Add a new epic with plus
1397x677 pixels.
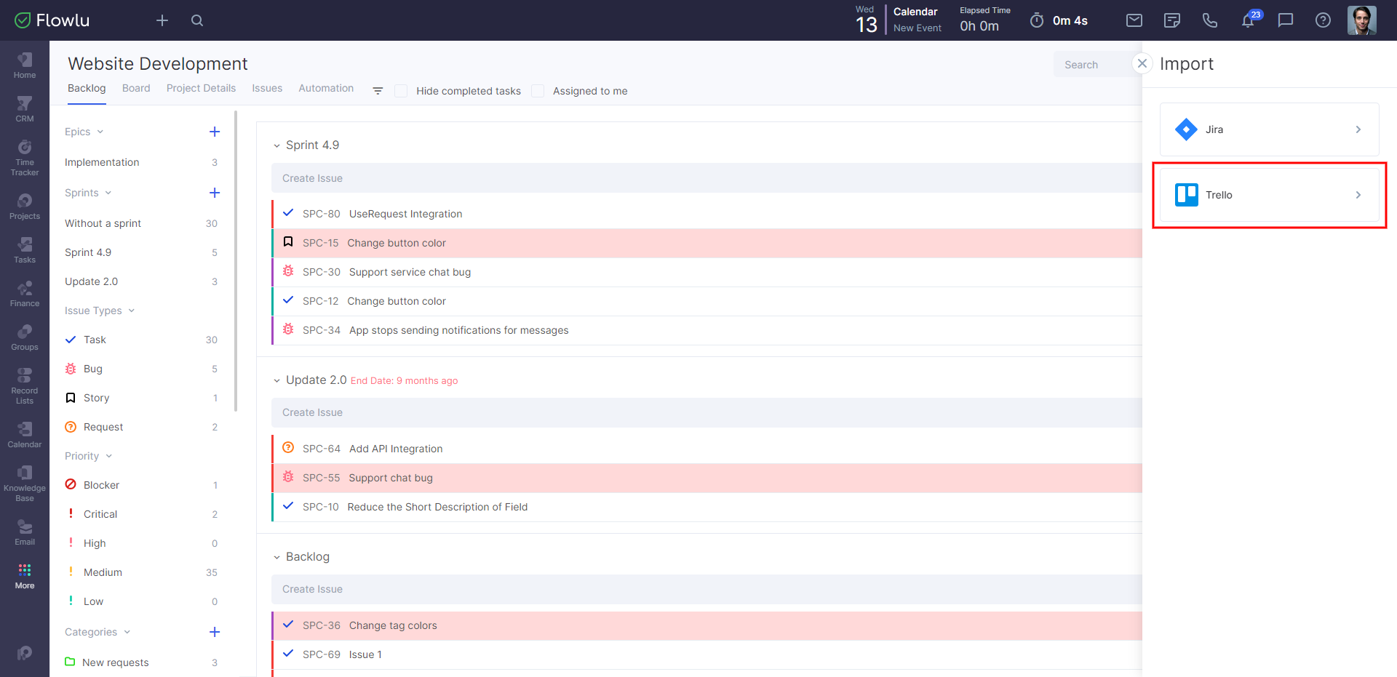[x=215, y=132]
